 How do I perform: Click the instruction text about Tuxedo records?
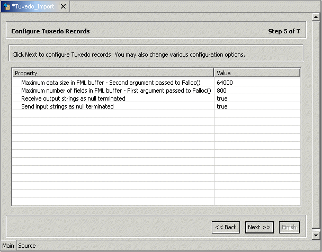(129, 55)
